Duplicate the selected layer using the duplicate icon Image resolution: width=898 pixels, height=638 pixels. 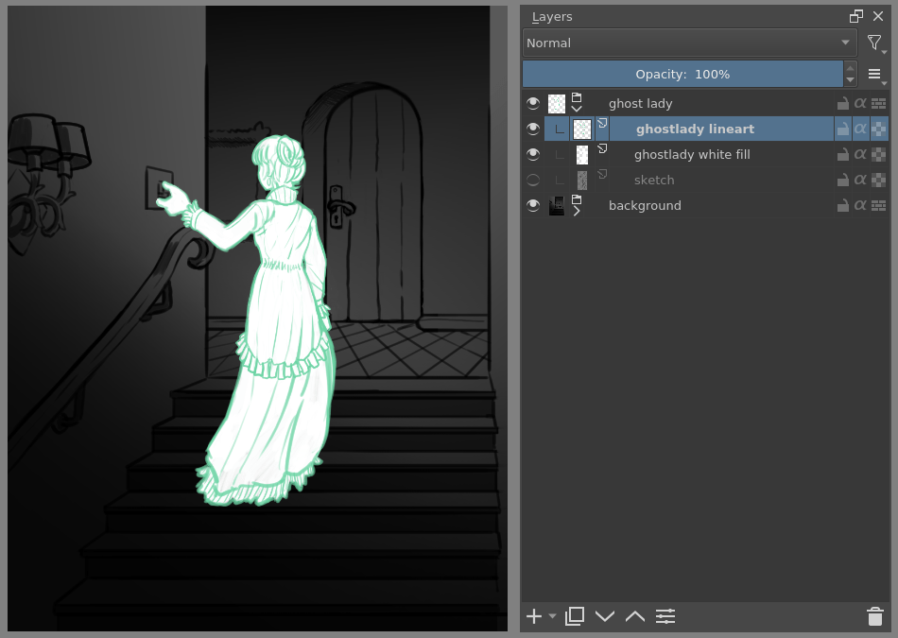click(574, 616)
